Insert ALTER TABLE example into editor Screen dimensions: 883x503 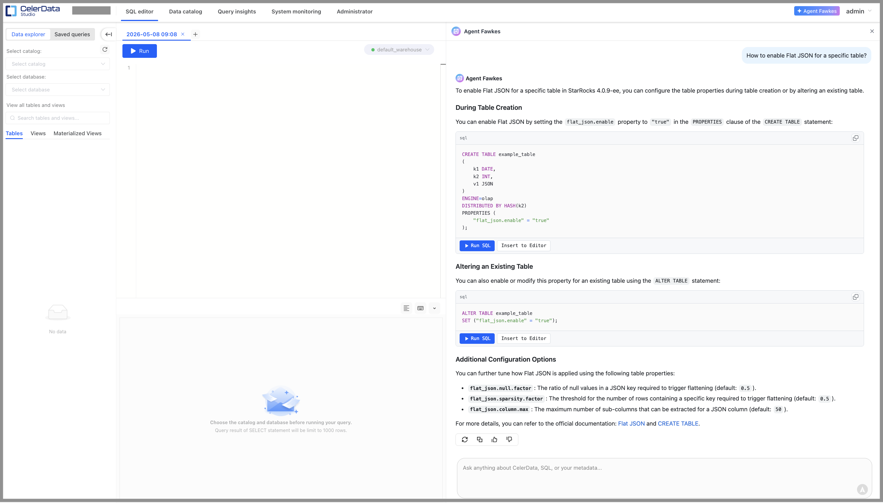[x=524, y=339]
